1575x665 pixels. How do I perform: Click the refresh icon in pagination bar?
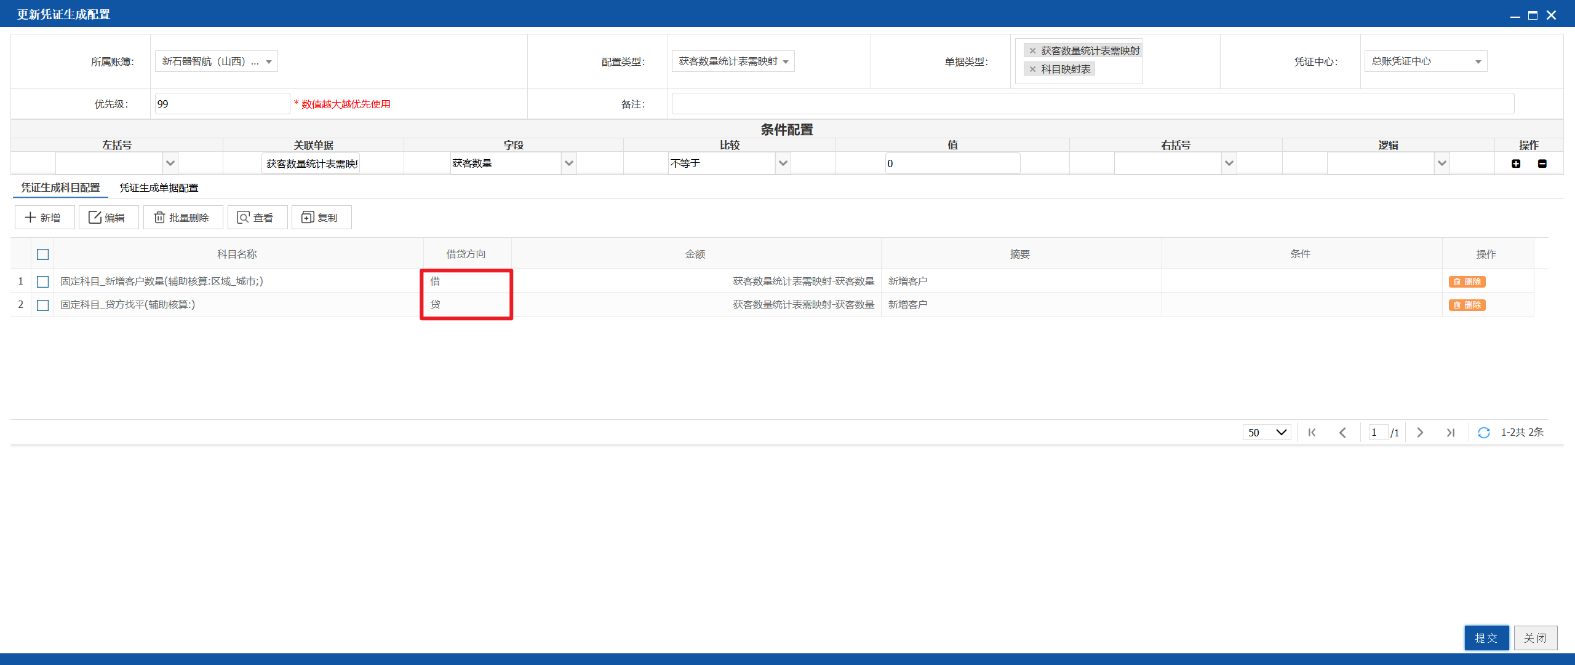(x=1484, y=433)
